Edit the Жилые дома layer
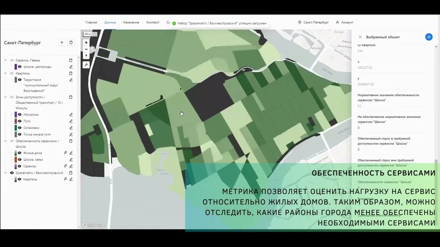 71,153
